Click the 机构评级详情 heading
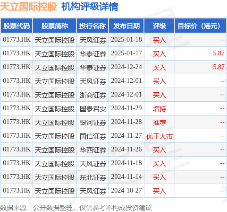Viewport: 227px width, 212px height. 90,7
